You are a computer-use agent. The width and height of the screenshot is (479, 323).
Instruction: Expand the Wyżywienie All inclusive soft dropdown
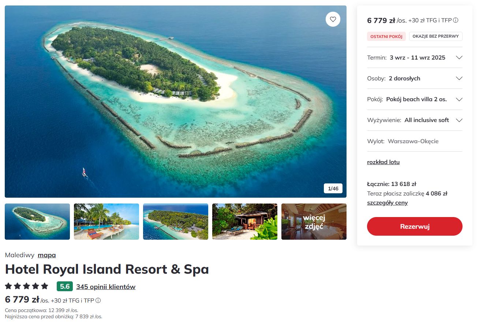[415, 120]
